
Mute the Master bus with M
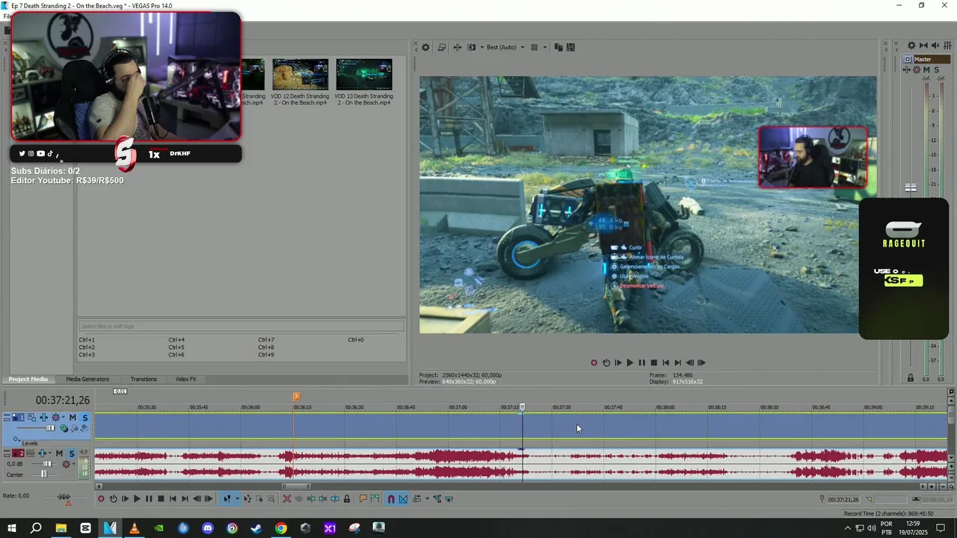(926, 69)
